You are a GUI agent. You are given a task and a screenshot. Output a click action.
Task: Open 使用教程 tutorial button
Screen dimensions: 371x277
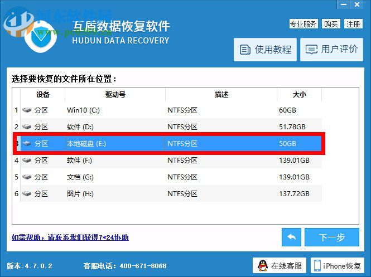tap(265, 50)
